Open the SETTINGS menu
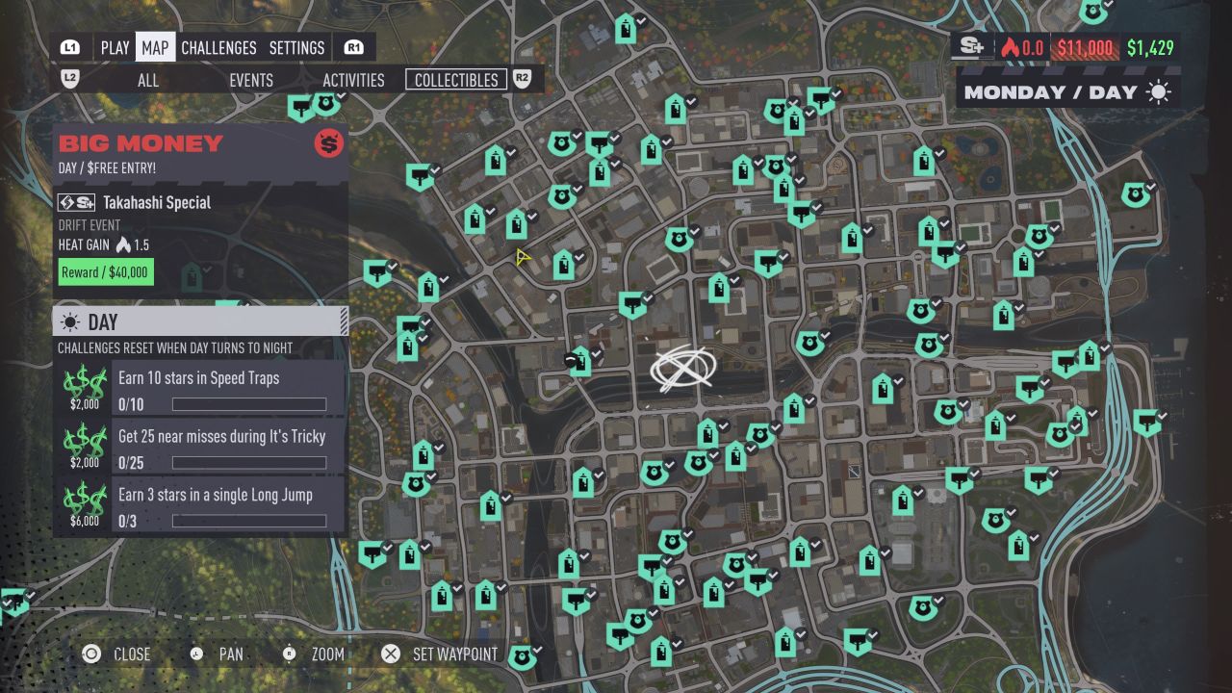The width and height of the screenshot is (1232, 693). pyautogui.click(x=296, y=47)
